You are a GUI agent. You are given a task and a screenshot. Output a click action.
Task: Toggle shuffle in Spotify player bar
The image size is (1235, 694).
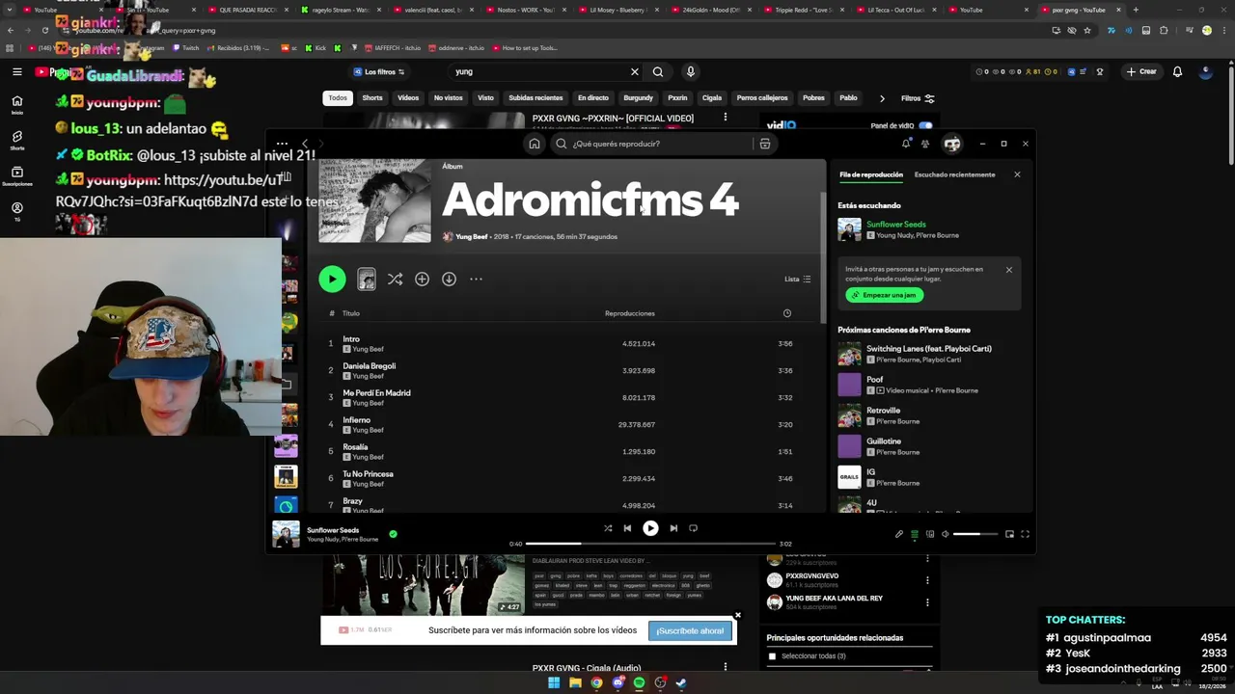pyautogui.click(x=608, y=528)
